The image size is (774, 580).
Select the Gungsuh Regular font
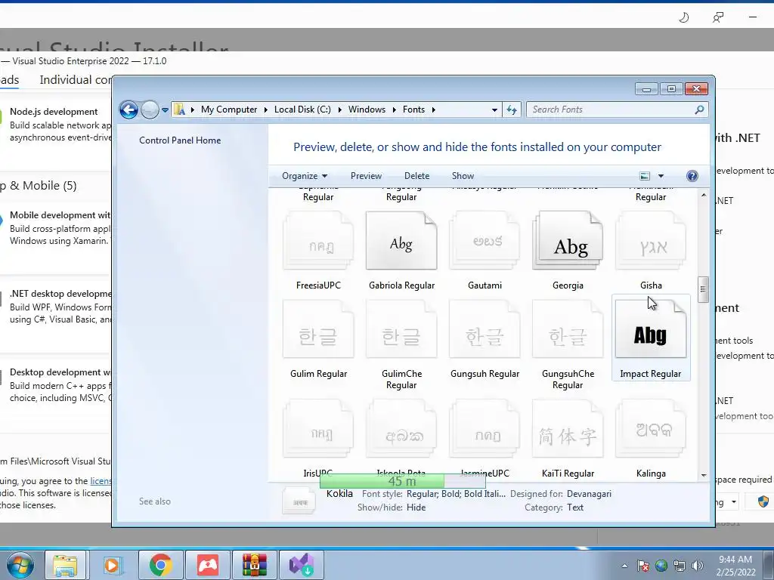485,340
